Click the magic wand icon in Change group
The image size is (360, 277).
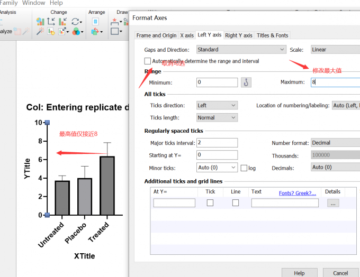click(40, 32)
